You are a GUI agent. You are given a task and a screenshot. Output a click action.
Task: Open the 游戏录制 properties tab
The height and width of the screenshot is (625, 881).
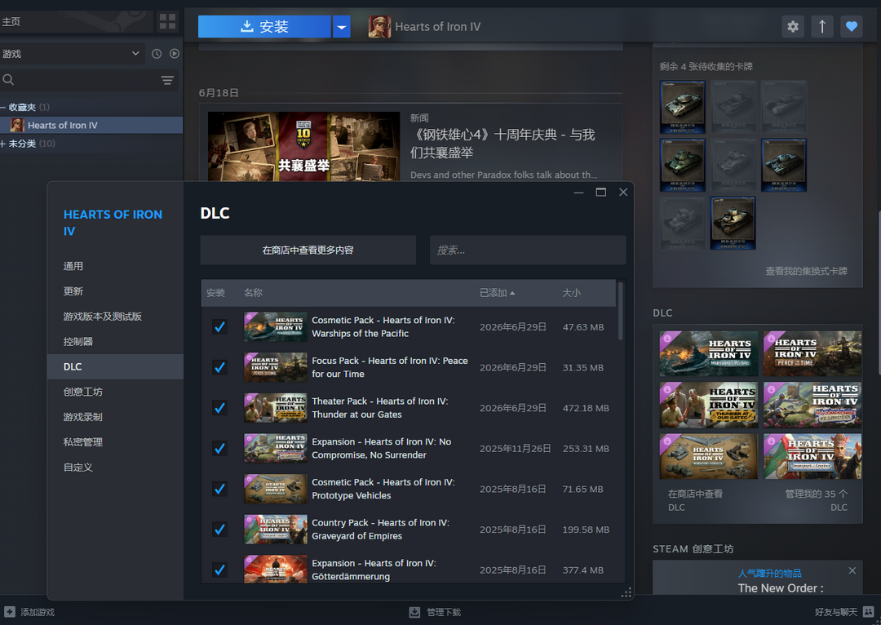[x=115, y=416]
